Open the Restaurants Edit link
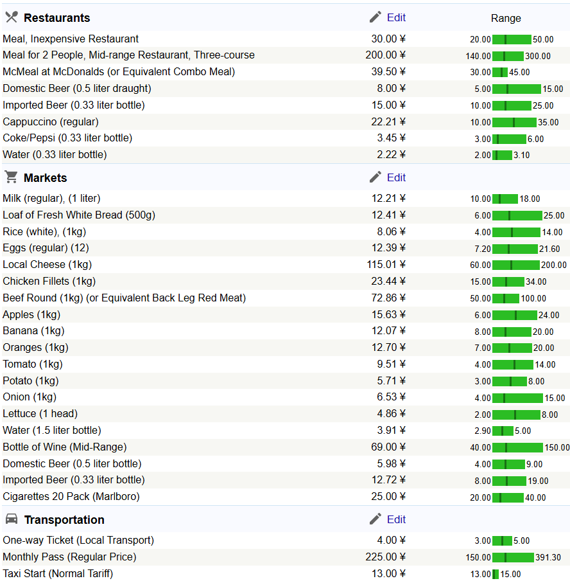 pos(396,17)
